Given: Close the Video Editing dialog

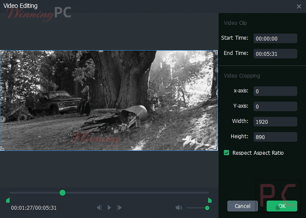Looking at the screenshot, I should click(299, 7).
